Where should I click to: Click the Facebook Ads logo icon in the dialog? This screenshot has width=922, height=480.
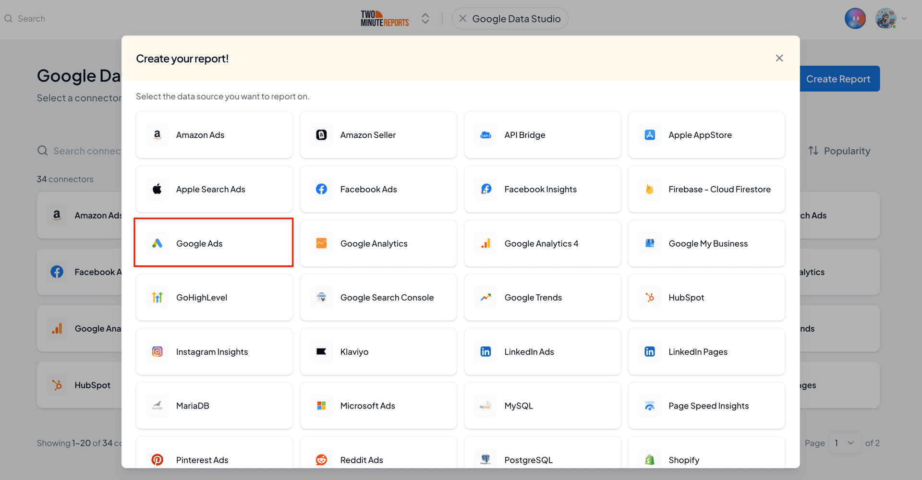pyautogui.click(x=321, y=189)
